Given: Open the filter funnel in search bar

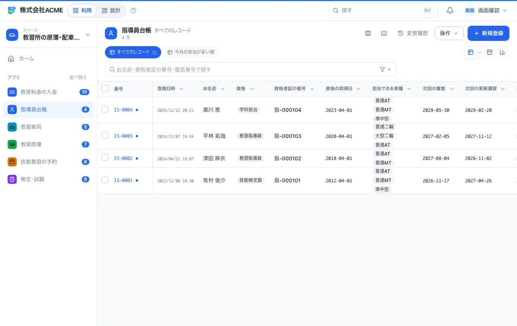Looking at the screenshot, I should point(382,69).
